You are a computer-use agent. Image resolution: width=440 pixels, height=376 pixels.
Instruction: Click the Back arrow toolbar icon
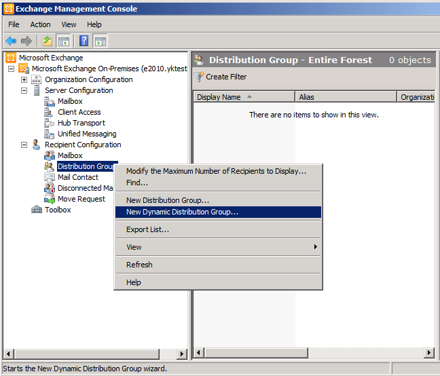(11, 41)
